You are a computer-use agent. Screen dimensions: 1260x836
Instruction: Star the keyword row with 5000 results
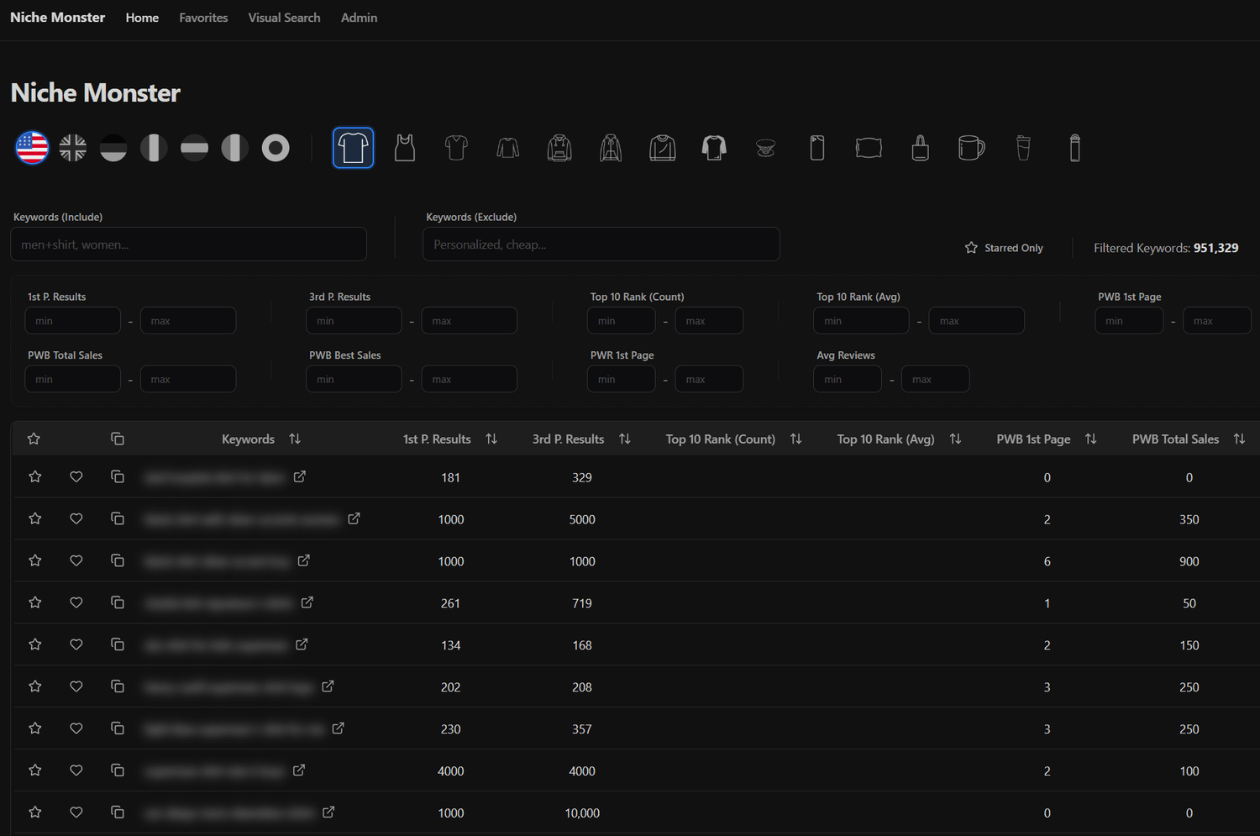(35, 518)
